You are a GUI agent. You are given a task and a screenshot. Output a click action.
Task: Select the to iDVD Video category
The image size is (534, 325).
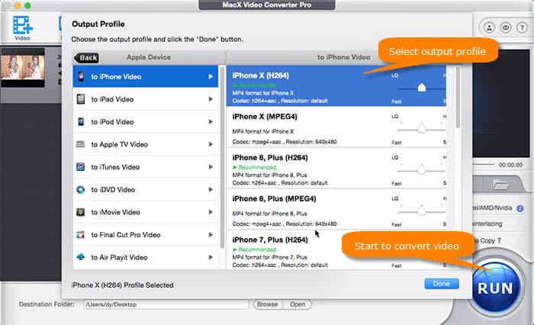pyautogui.click(x=146, y=189)
